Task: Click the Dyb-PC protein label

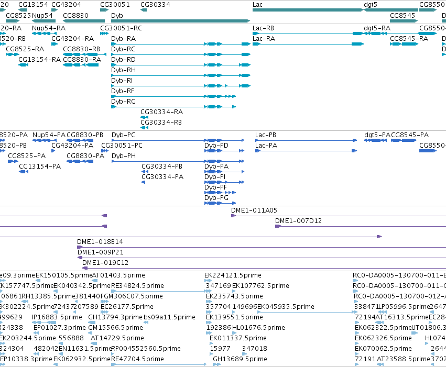Action: pos(124,135)
